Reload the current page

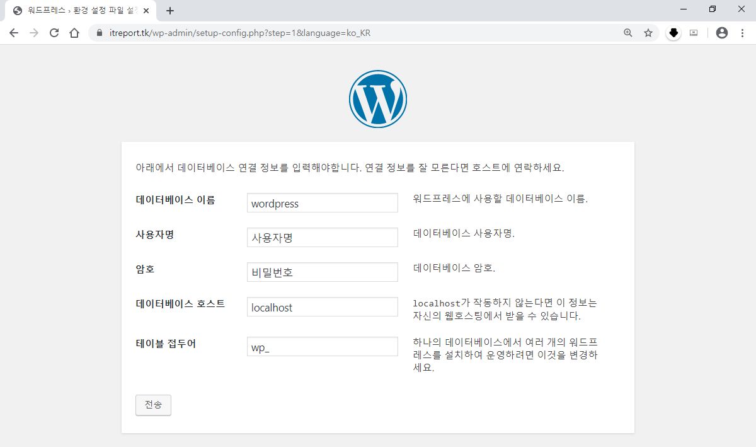[x=54, y=33]
